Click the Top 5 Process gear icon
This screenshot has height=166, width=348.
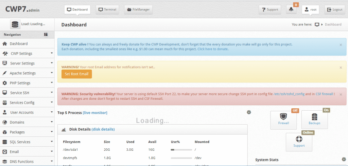point(249,112)
